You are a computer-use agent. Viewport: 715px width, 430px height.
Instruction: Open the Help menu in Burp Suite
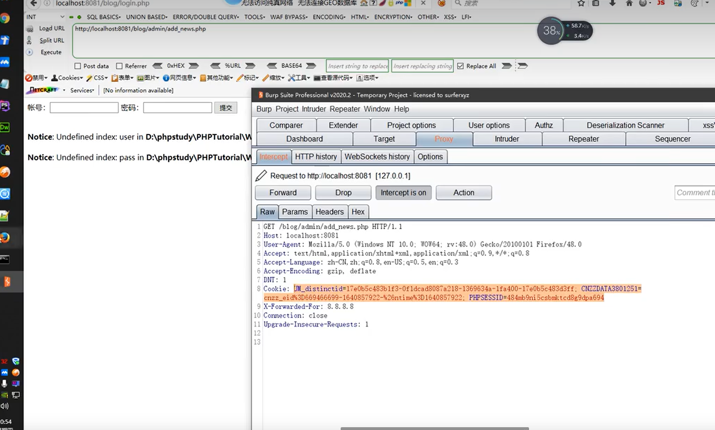coord(401,109)
